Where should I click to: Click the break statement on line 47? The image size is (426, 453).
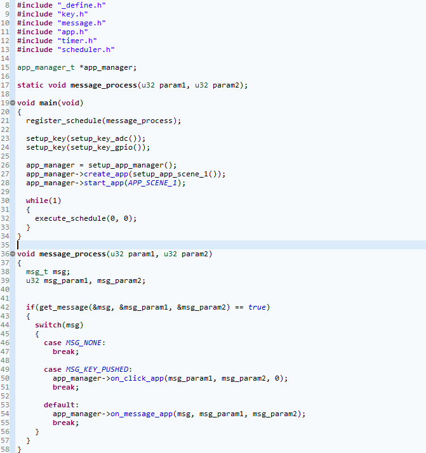pos(63,351)
